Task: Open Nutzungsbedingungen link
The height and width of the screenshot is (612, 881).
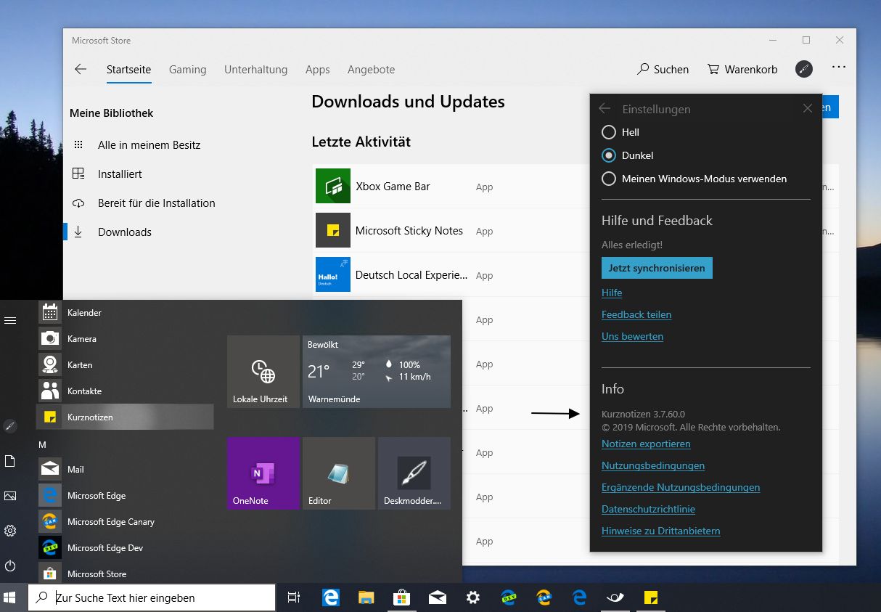Action: click(653, 465)
